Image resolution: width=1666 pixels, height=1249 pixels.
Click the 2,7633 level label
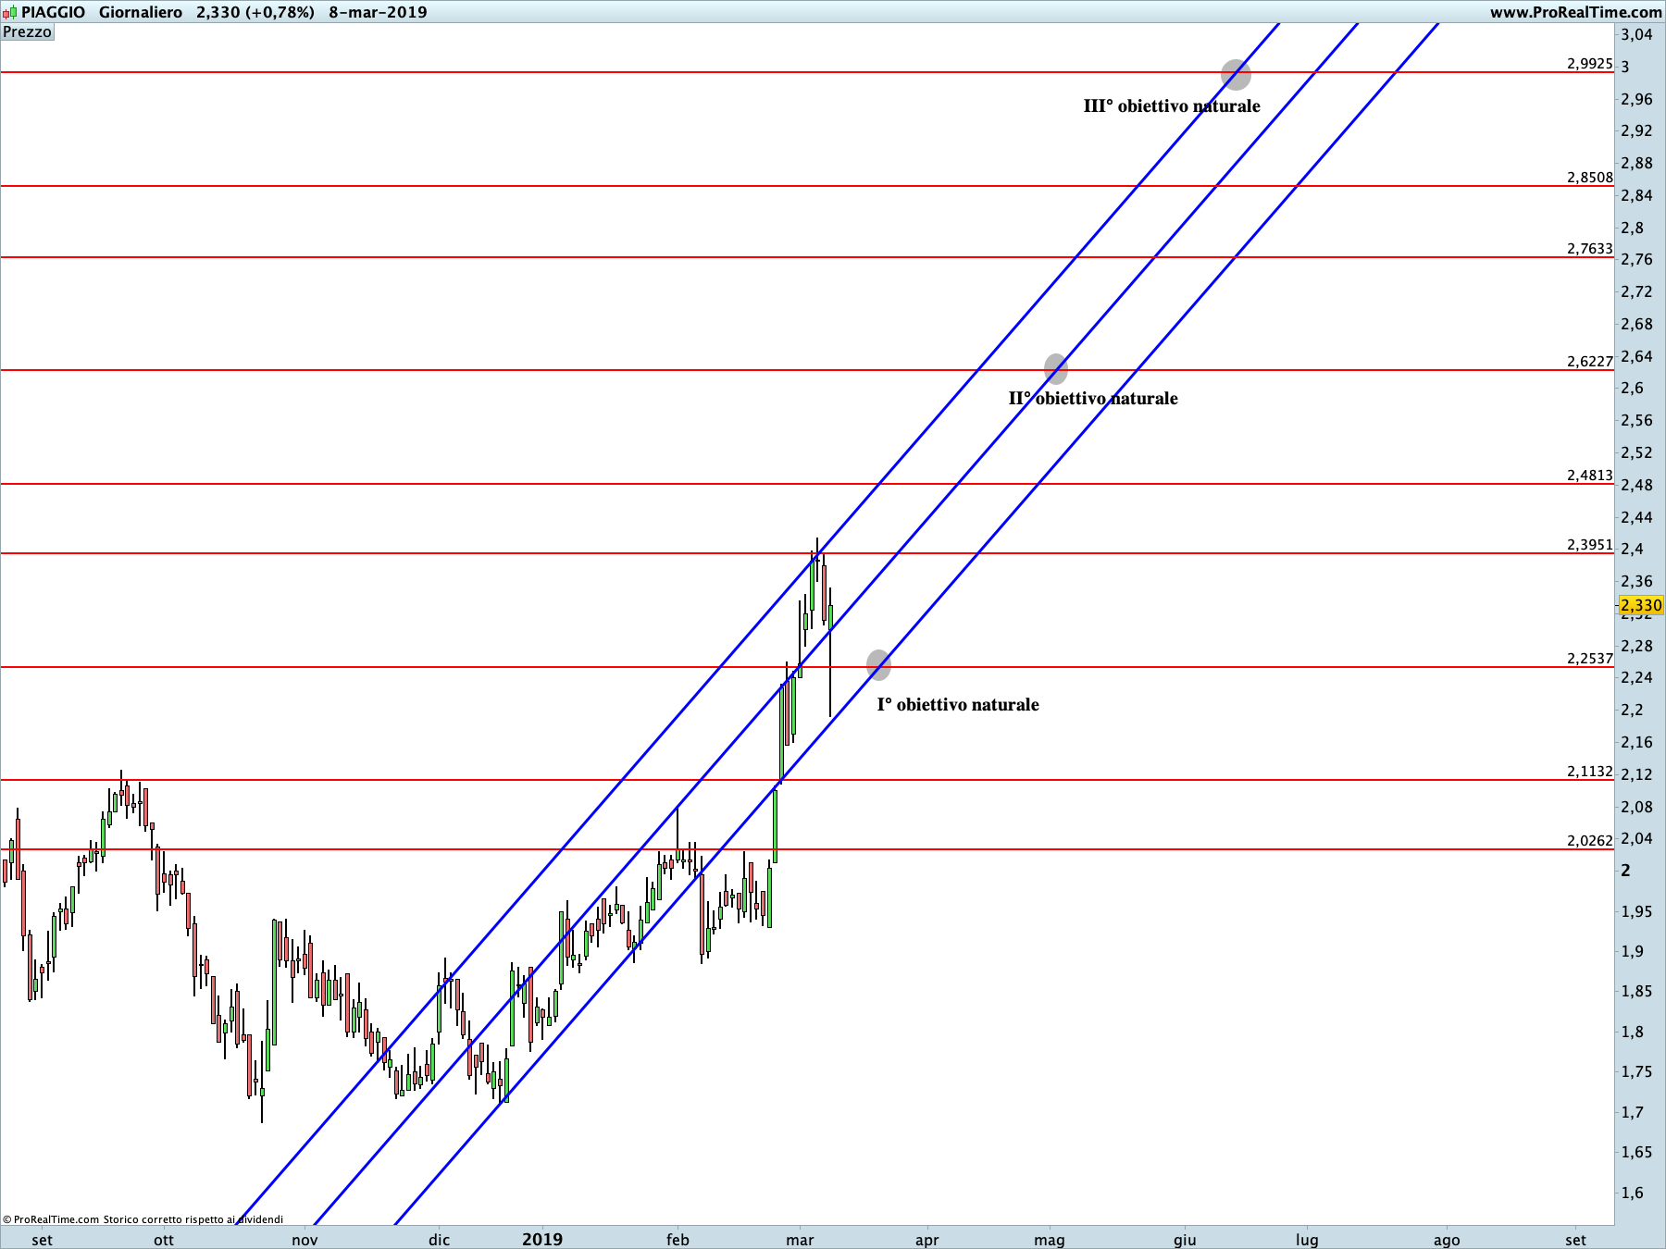point(1589,249)
